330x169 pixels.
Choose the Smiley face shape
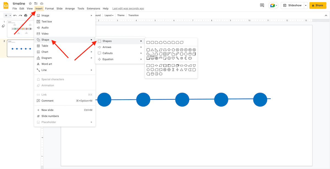coord(169,58)
